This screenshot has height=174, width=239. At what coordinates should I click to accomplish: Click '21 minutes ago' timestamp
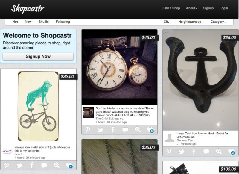(x=186, y=144)
